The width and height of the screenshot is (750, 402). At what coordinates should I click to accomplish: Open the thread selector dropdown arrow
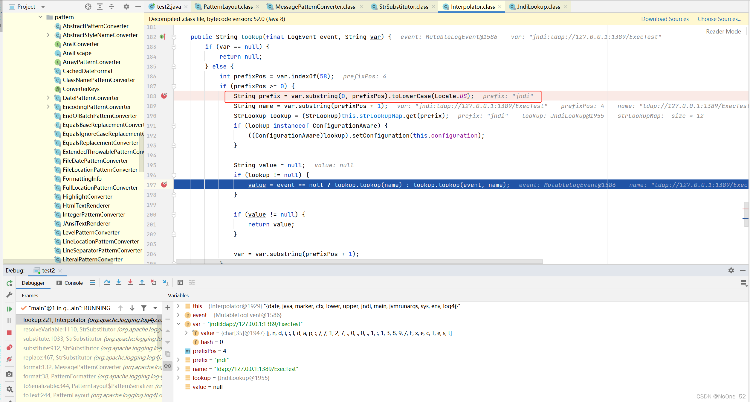point(155,308)
